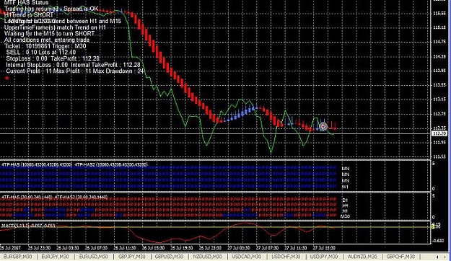Image resolution: width=451 pixels, height=261 pixels.
Task: Switch to the AUDNZD,M30 chart tab
Action: pyautogui.click(x=362, y=257)
